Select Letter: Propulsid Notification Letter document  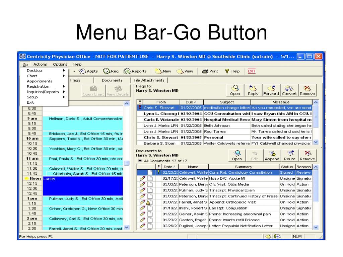click(225, 226)
